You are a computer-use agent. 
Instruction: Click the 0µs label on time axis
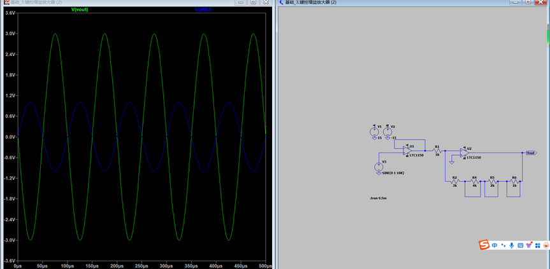click(x=18, y=266)
